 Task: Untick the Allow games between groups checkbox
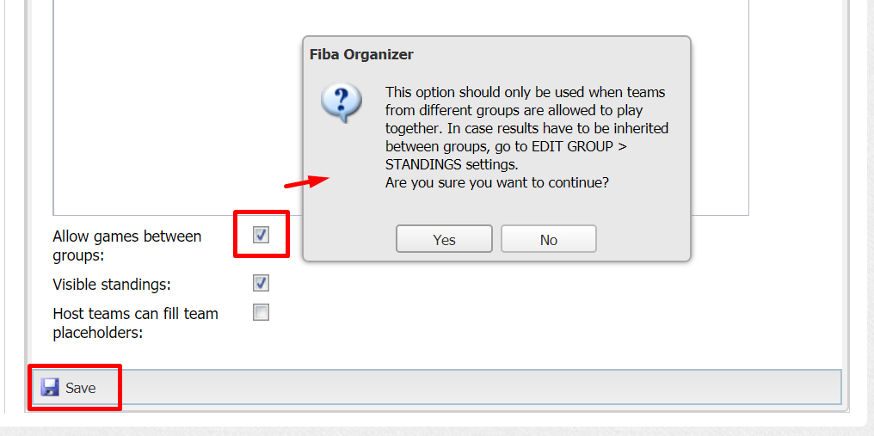click(x=261, y=235)
